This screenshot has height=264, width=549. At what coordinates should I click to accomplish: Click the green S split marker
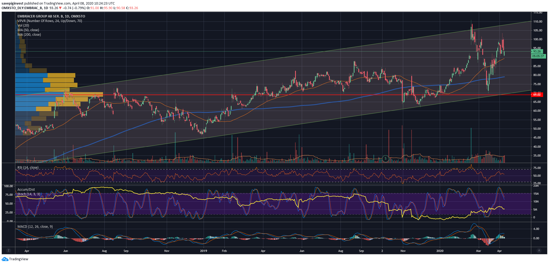385,158
